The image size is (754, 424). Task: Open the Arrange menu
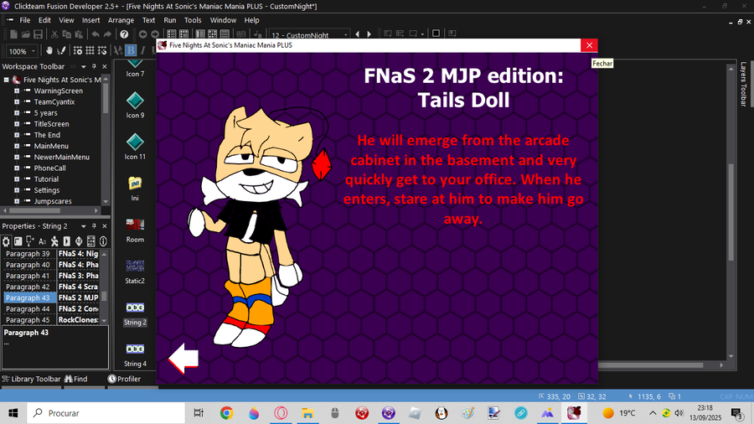click(x=121, y=20)
